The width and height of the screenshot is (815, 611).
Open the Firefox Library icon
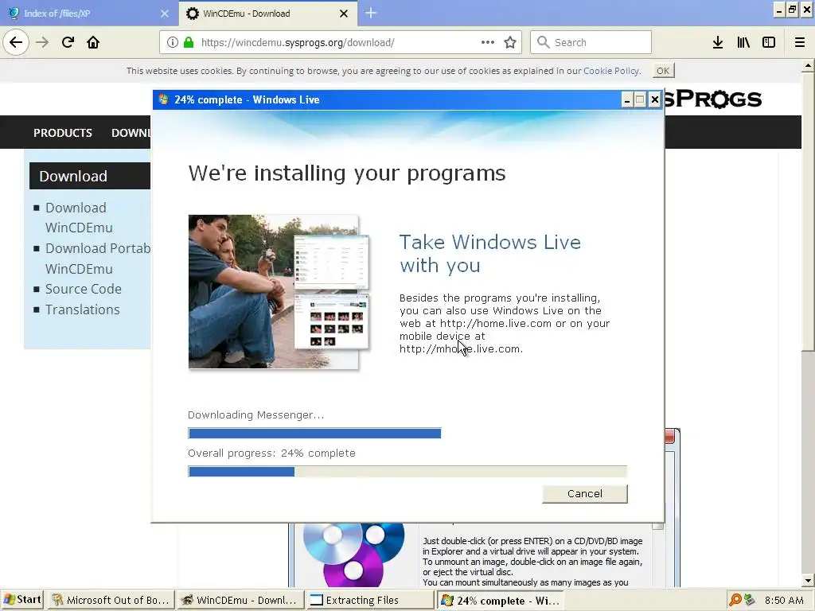(x=743, y=42)
